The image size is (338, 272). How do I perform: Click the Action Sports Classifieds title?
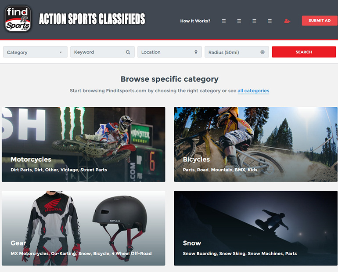[x=92, y=19]
